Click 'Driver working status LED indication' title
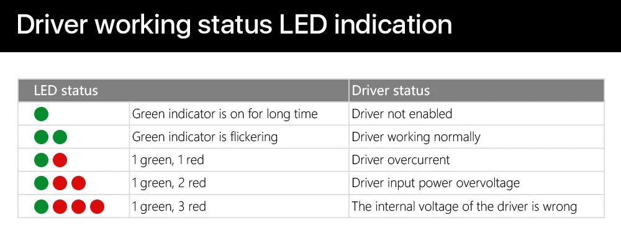Screen dimensions: 621x243 (x=235, y=25)
